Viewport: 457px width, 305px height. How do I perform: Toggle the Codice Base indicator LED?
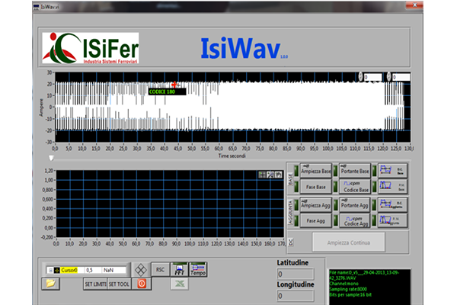(x=335, y=187)
